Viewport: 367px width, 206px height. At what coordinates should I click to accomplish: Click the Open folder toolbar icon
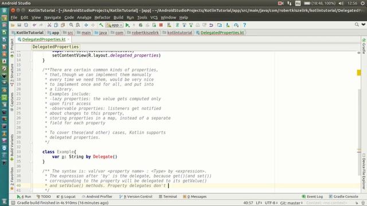(13, 25)
